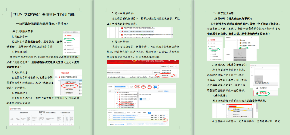
Task: Click the item '2.党员死亡（党委自行维护）:'
Action: 230,64
